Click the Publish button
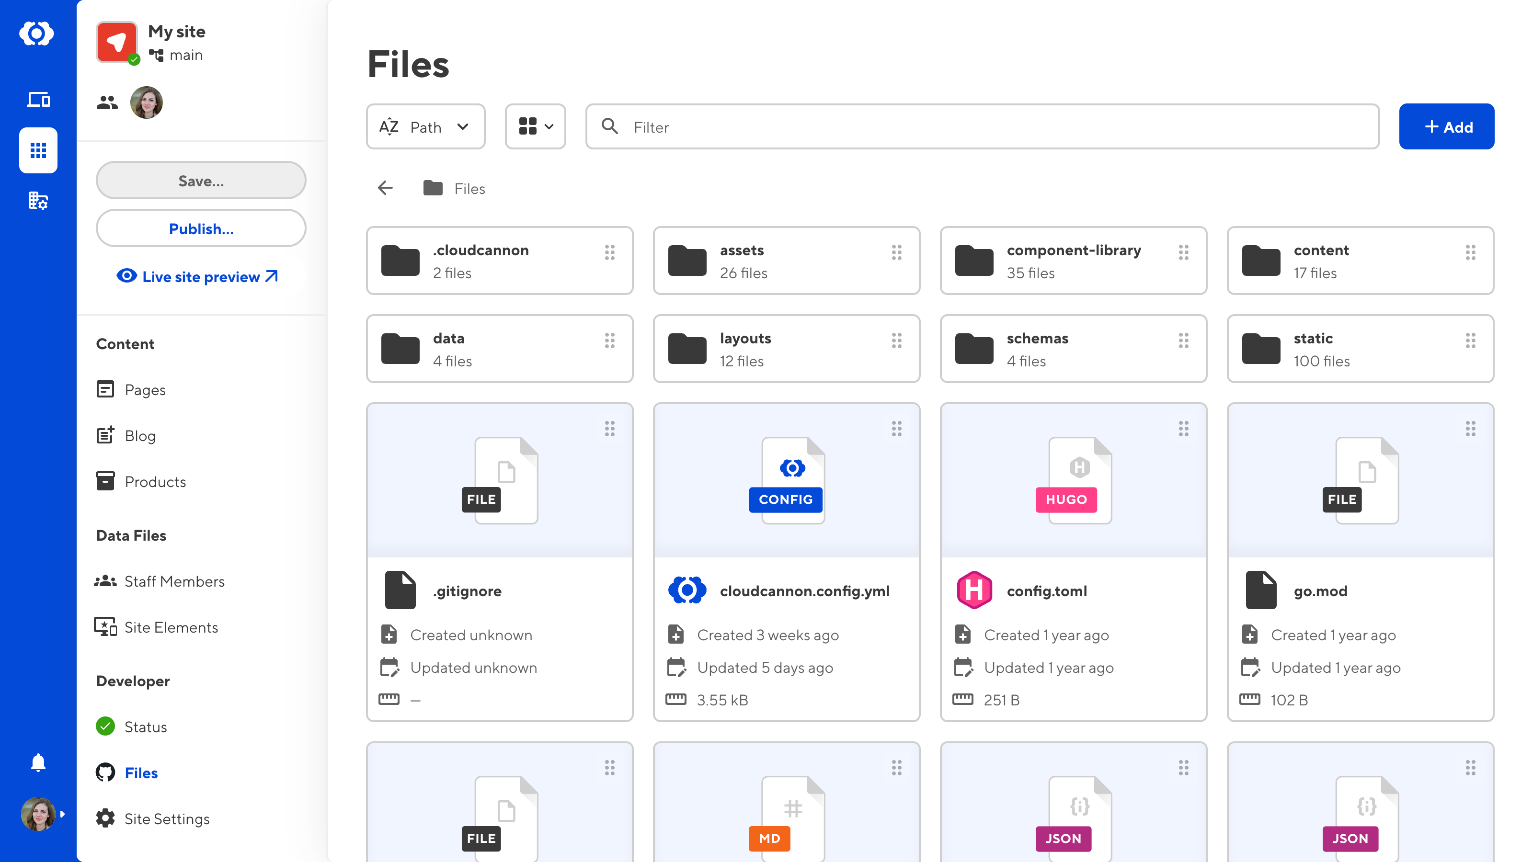The height and width of the screenshot is (862, 1533). 200,228
